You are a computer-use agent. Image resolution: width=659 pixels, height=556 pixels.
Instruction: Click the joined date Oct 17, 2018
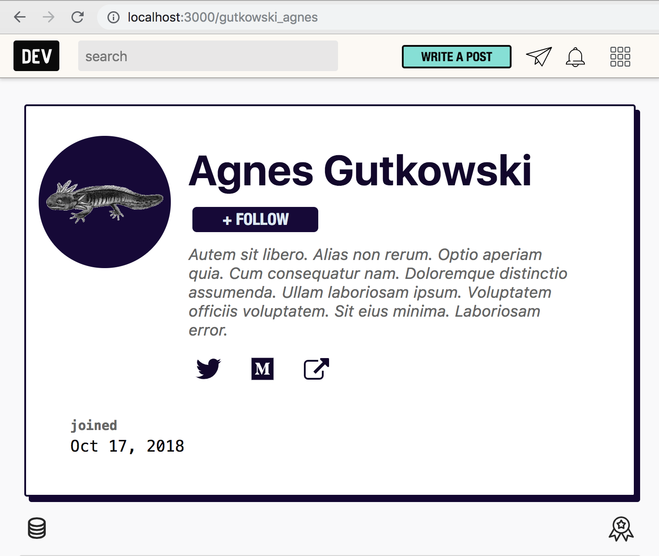point(127,446)
